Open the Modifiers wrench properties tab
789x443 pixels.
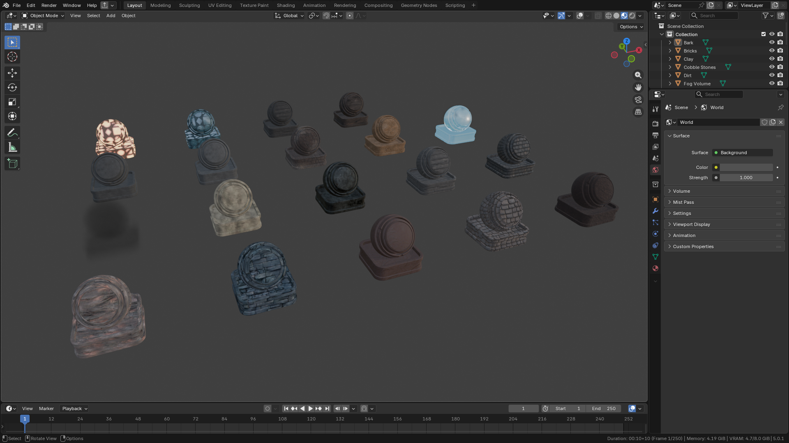pyautogui.click(x=655, y=211)
